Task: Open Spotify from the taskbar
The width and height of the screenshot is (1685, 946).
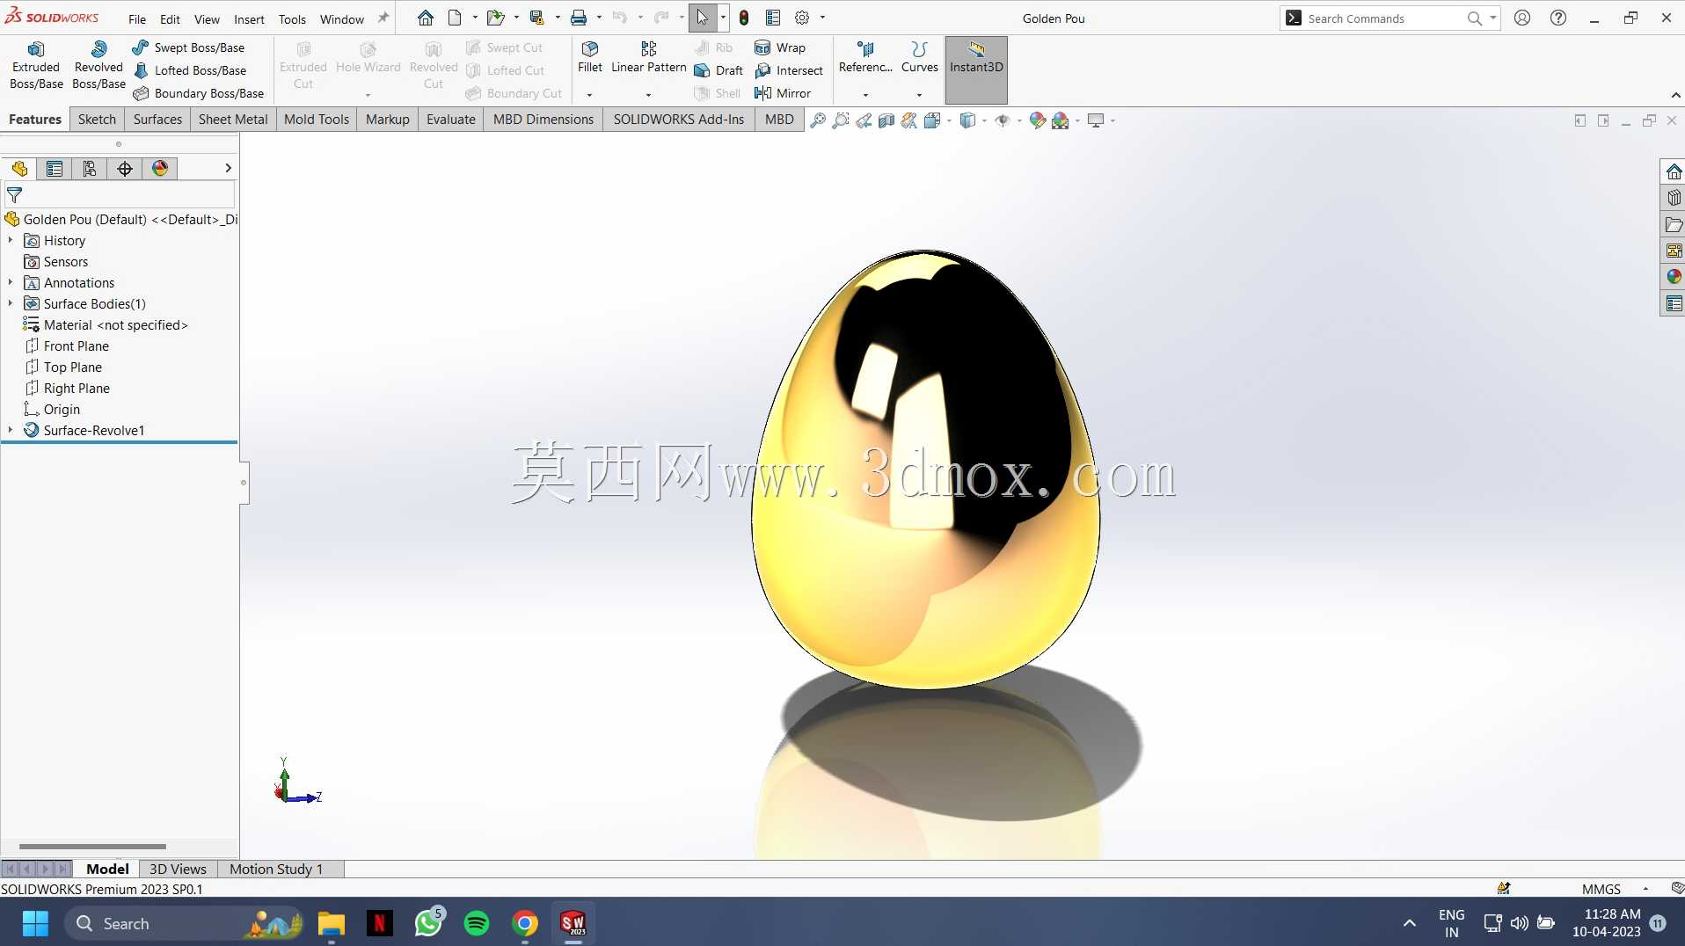Action: (477, 923)
